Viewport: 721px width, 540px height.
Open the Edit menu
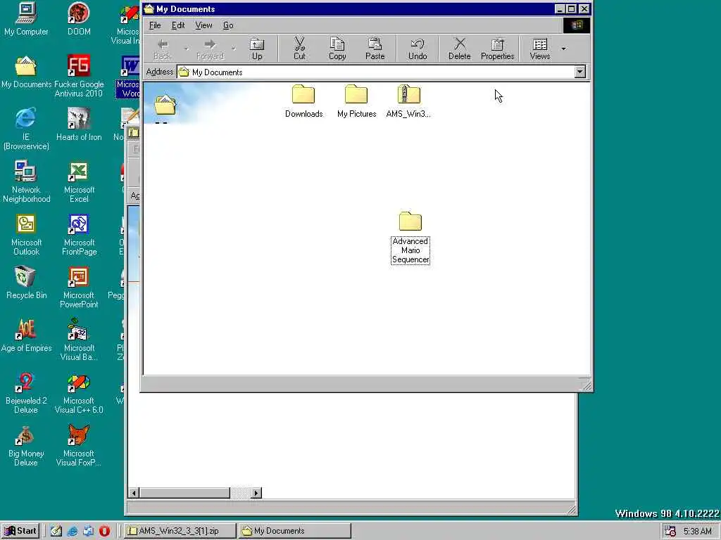(178, 25)
